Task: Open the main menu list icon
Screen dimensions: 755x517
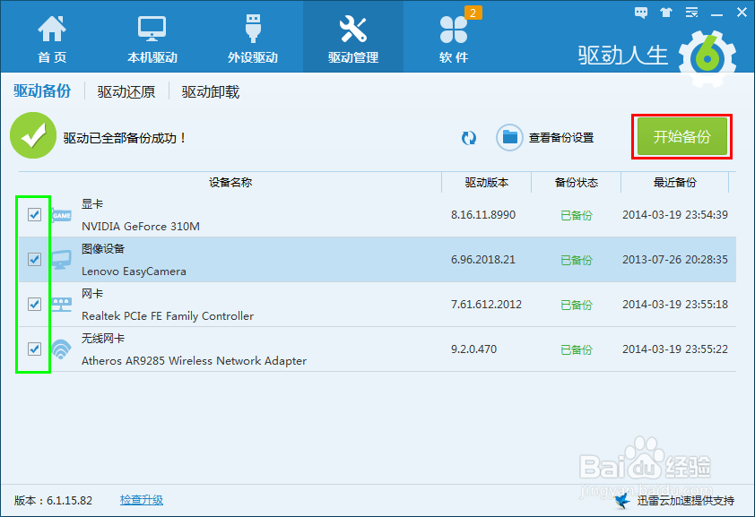Action: tap(691, 13)
